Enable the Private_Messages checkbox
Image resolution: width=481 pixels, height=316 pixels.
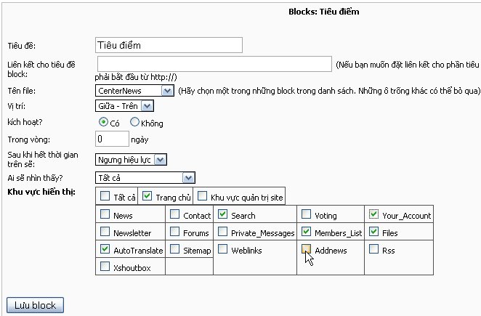223,231
